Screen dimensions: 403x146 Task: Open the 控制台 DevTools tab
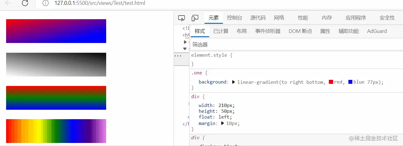click(x=235, y=18)
